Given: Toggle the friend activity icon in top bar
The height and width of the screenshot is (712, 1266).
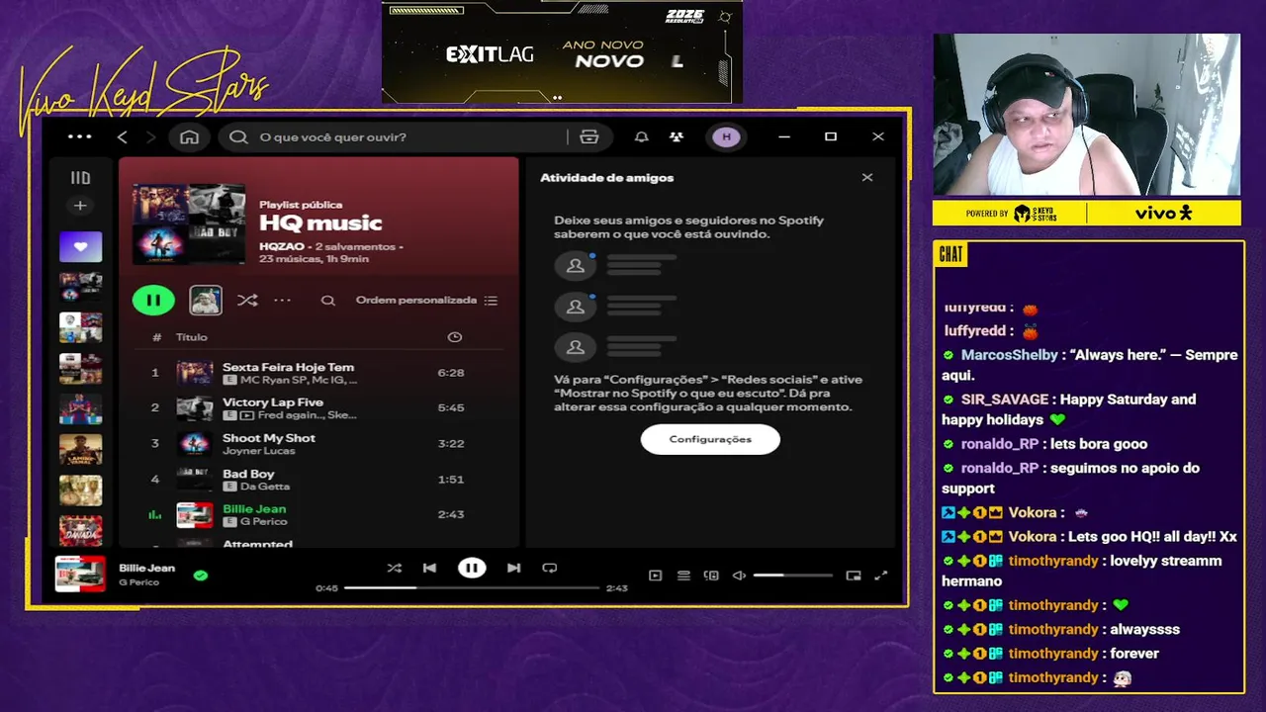Looking at the screenshot, I should (677, 137).
